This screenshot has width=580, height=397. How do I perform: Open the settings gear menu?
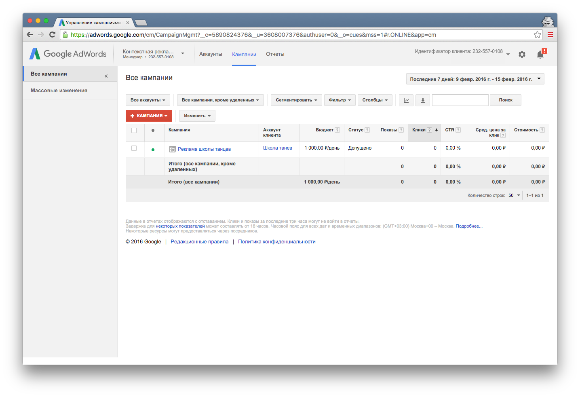[522, 55]
